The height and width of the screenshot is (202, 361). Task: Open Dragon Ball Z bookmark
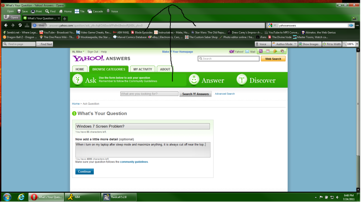point(20,37)
